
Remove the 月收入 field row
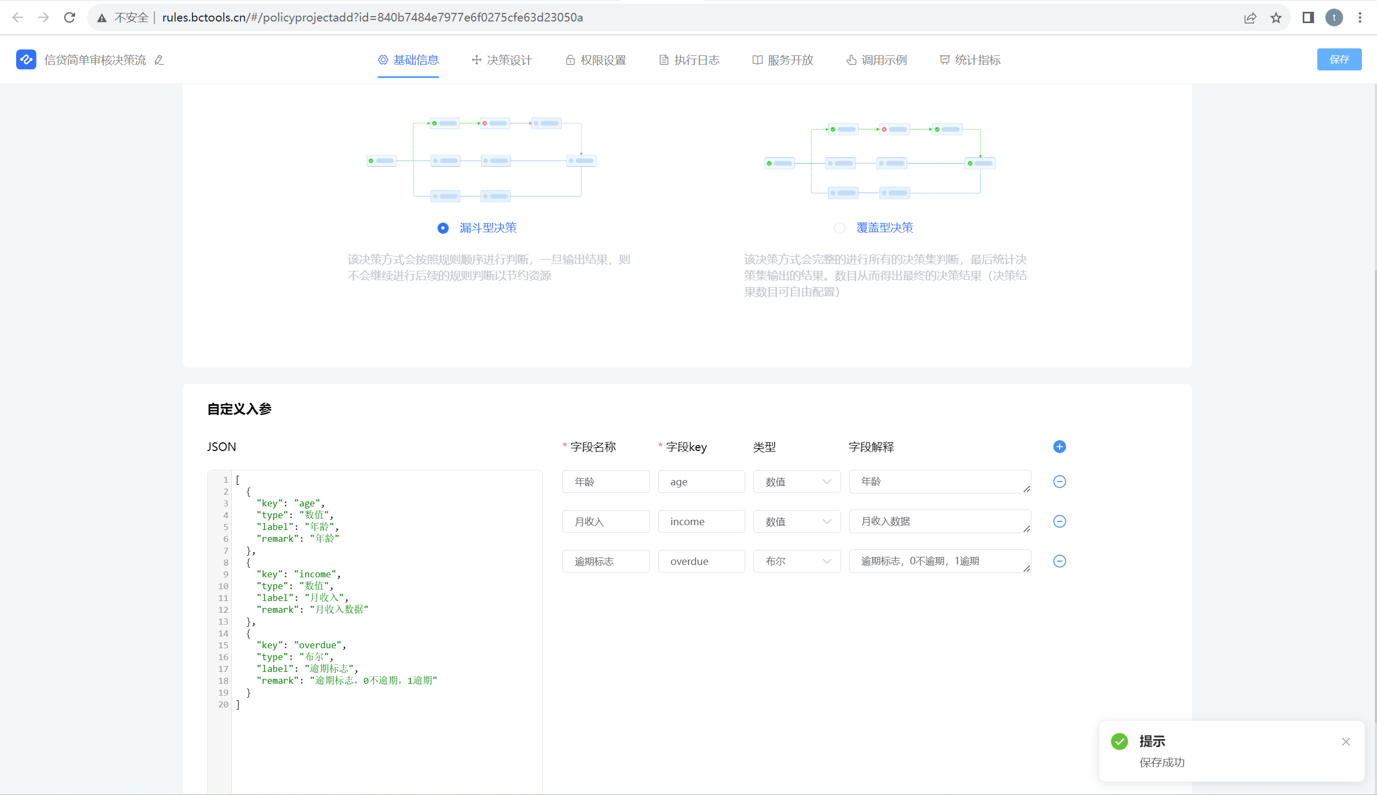coord(1059,521)
